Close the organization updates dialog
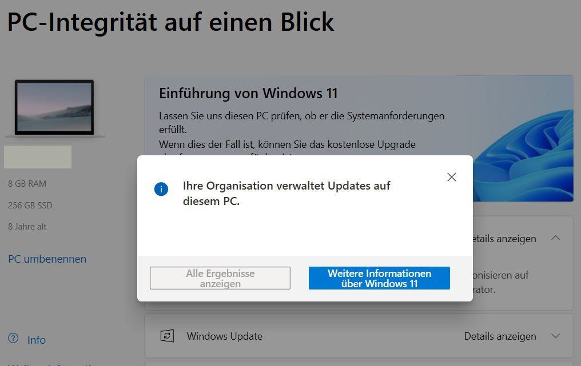 (x=451, y=177)
